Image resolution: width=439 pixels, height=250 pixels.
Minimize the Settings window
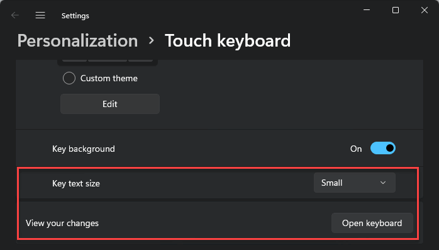367,10
